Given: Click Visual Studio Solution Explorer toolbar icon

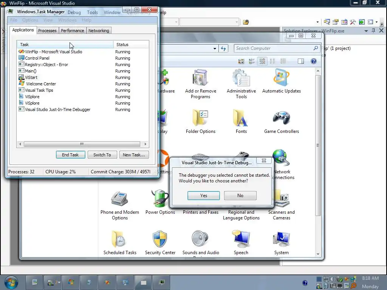Looking at the screenshot, I should (x=327, y=22).
